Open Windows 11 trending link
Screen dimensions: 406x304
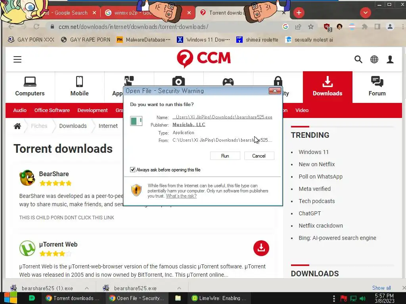[314, 152]
